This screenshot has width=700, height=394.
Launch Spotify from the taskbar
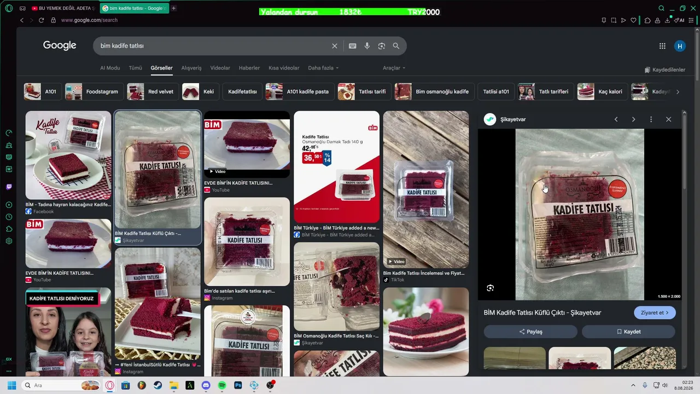[x=222, y=385]
